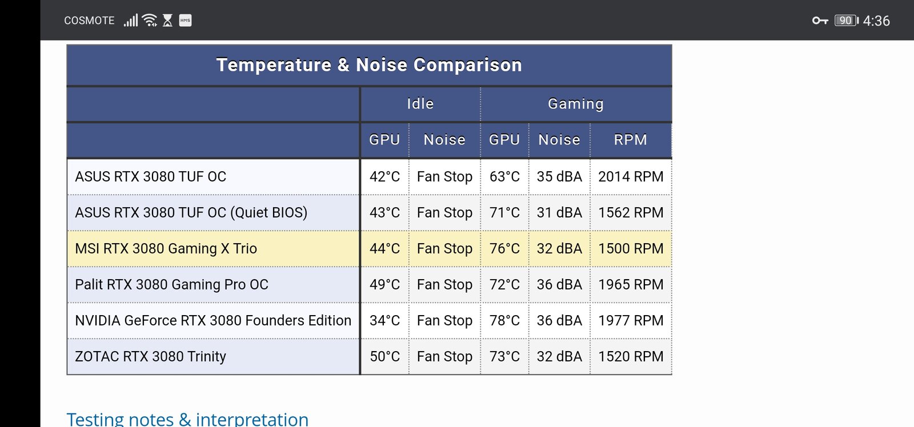Screen dimensions: 914x427
Task: Tap the 2014 RPM cell
Action: point(631,177)
